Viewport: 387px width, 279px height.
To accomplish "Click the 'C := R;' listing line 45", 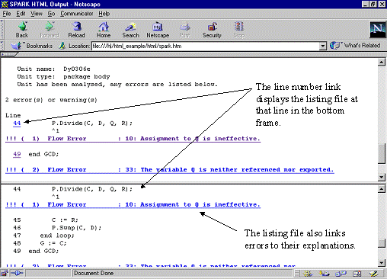I will coord(65,220).
